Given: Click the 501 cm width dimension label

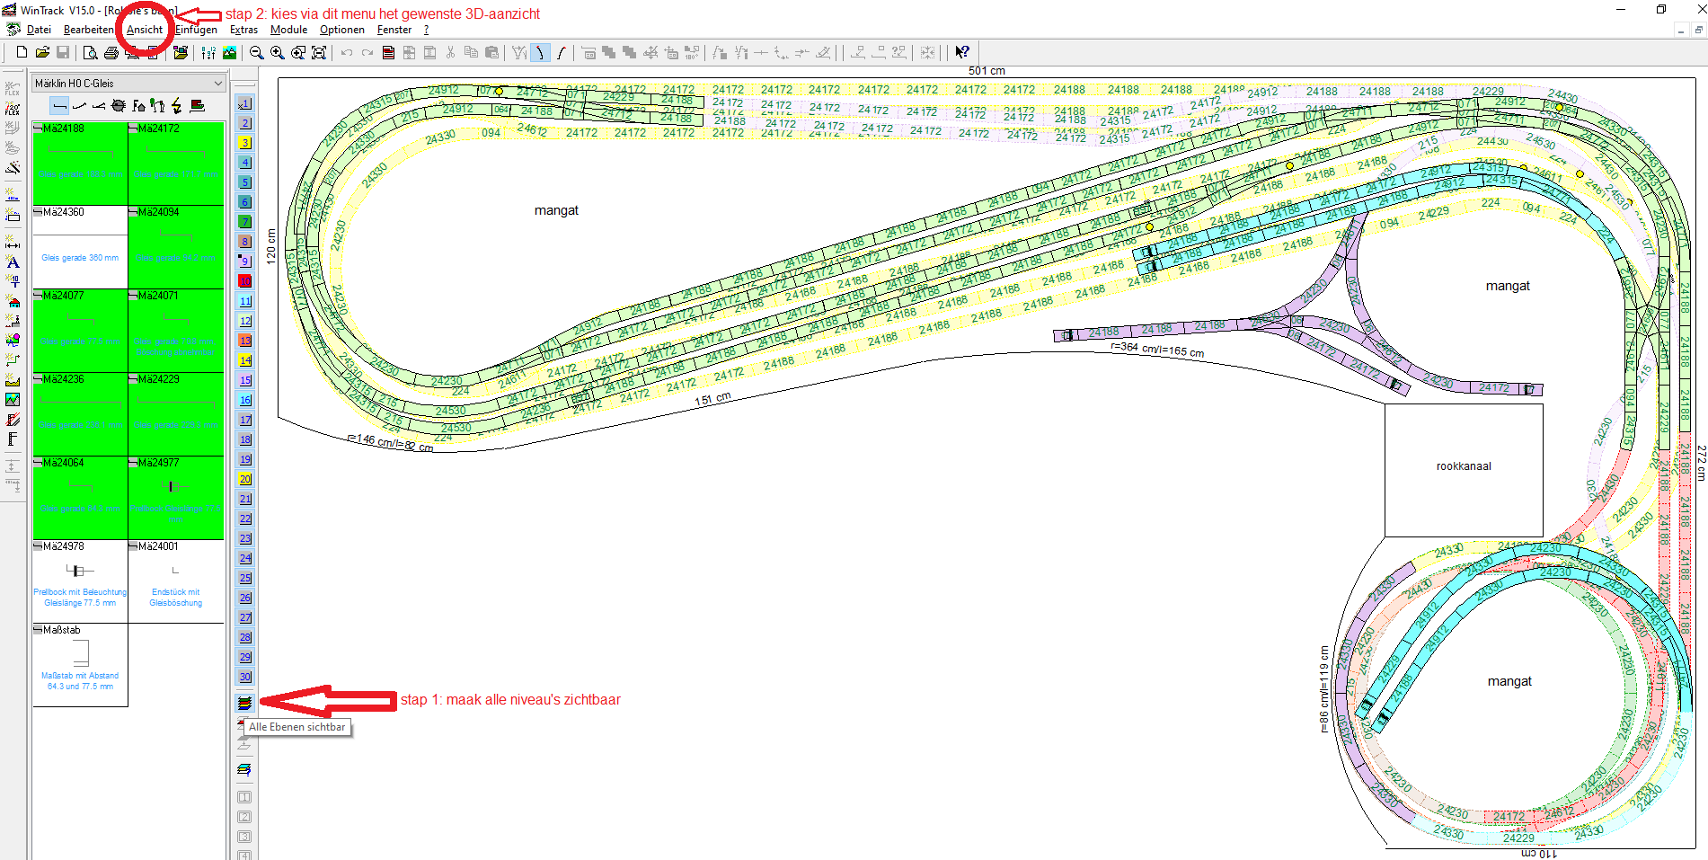Looking at the screenshot, I should (987, 71).
